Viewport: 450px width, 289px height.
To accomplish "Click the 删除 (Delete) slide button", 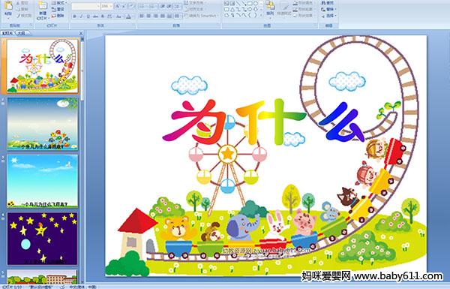I will pos(58,16).
